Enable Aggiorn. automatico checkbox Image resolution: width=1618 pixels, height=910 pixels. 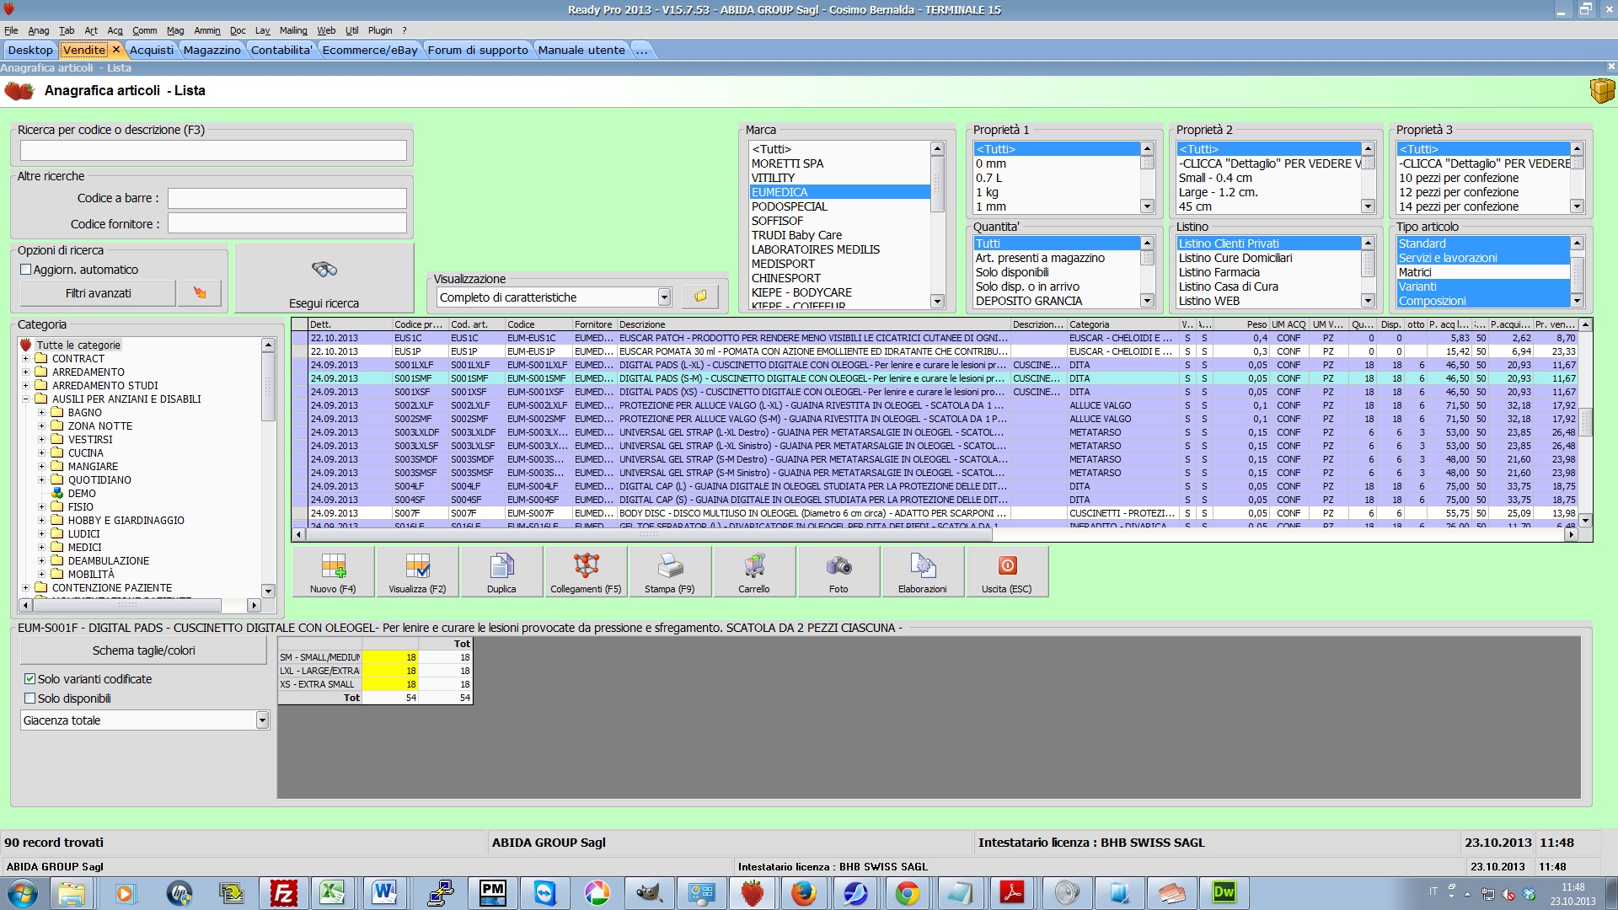coord(26,270)
